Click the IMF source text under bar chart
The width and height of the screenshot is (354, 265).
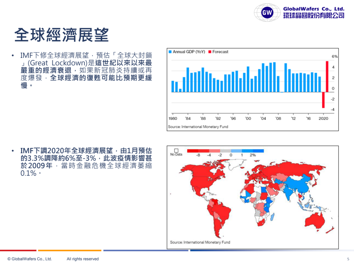point(198,127)
